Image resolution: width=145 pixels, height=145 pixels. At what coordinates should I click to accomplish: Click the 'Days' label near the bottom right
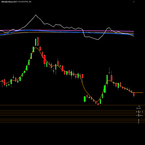[x=141, y=115]
